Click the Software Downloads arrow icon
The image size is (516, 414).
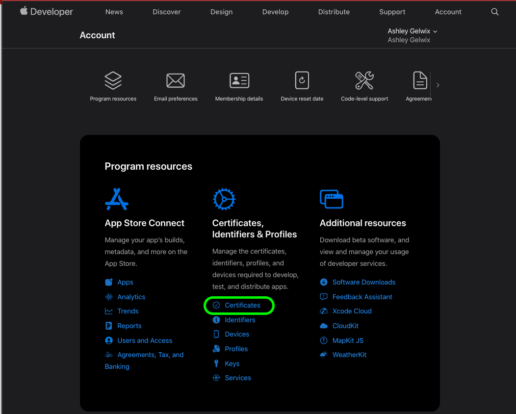[324, 282]
